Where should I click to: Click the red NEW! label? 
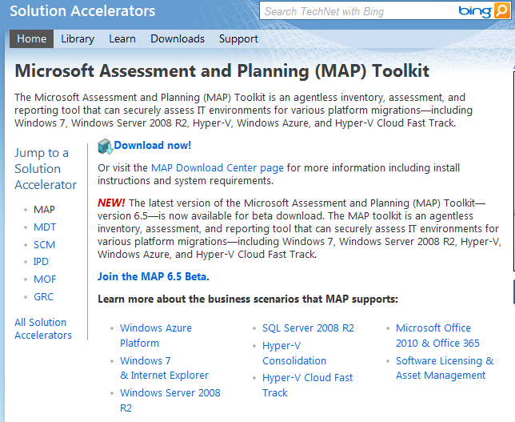(x=111, y=203)
